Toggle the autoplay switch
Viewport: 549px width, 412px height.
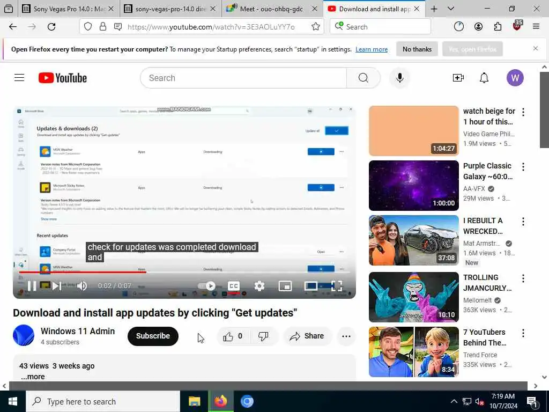206,286
